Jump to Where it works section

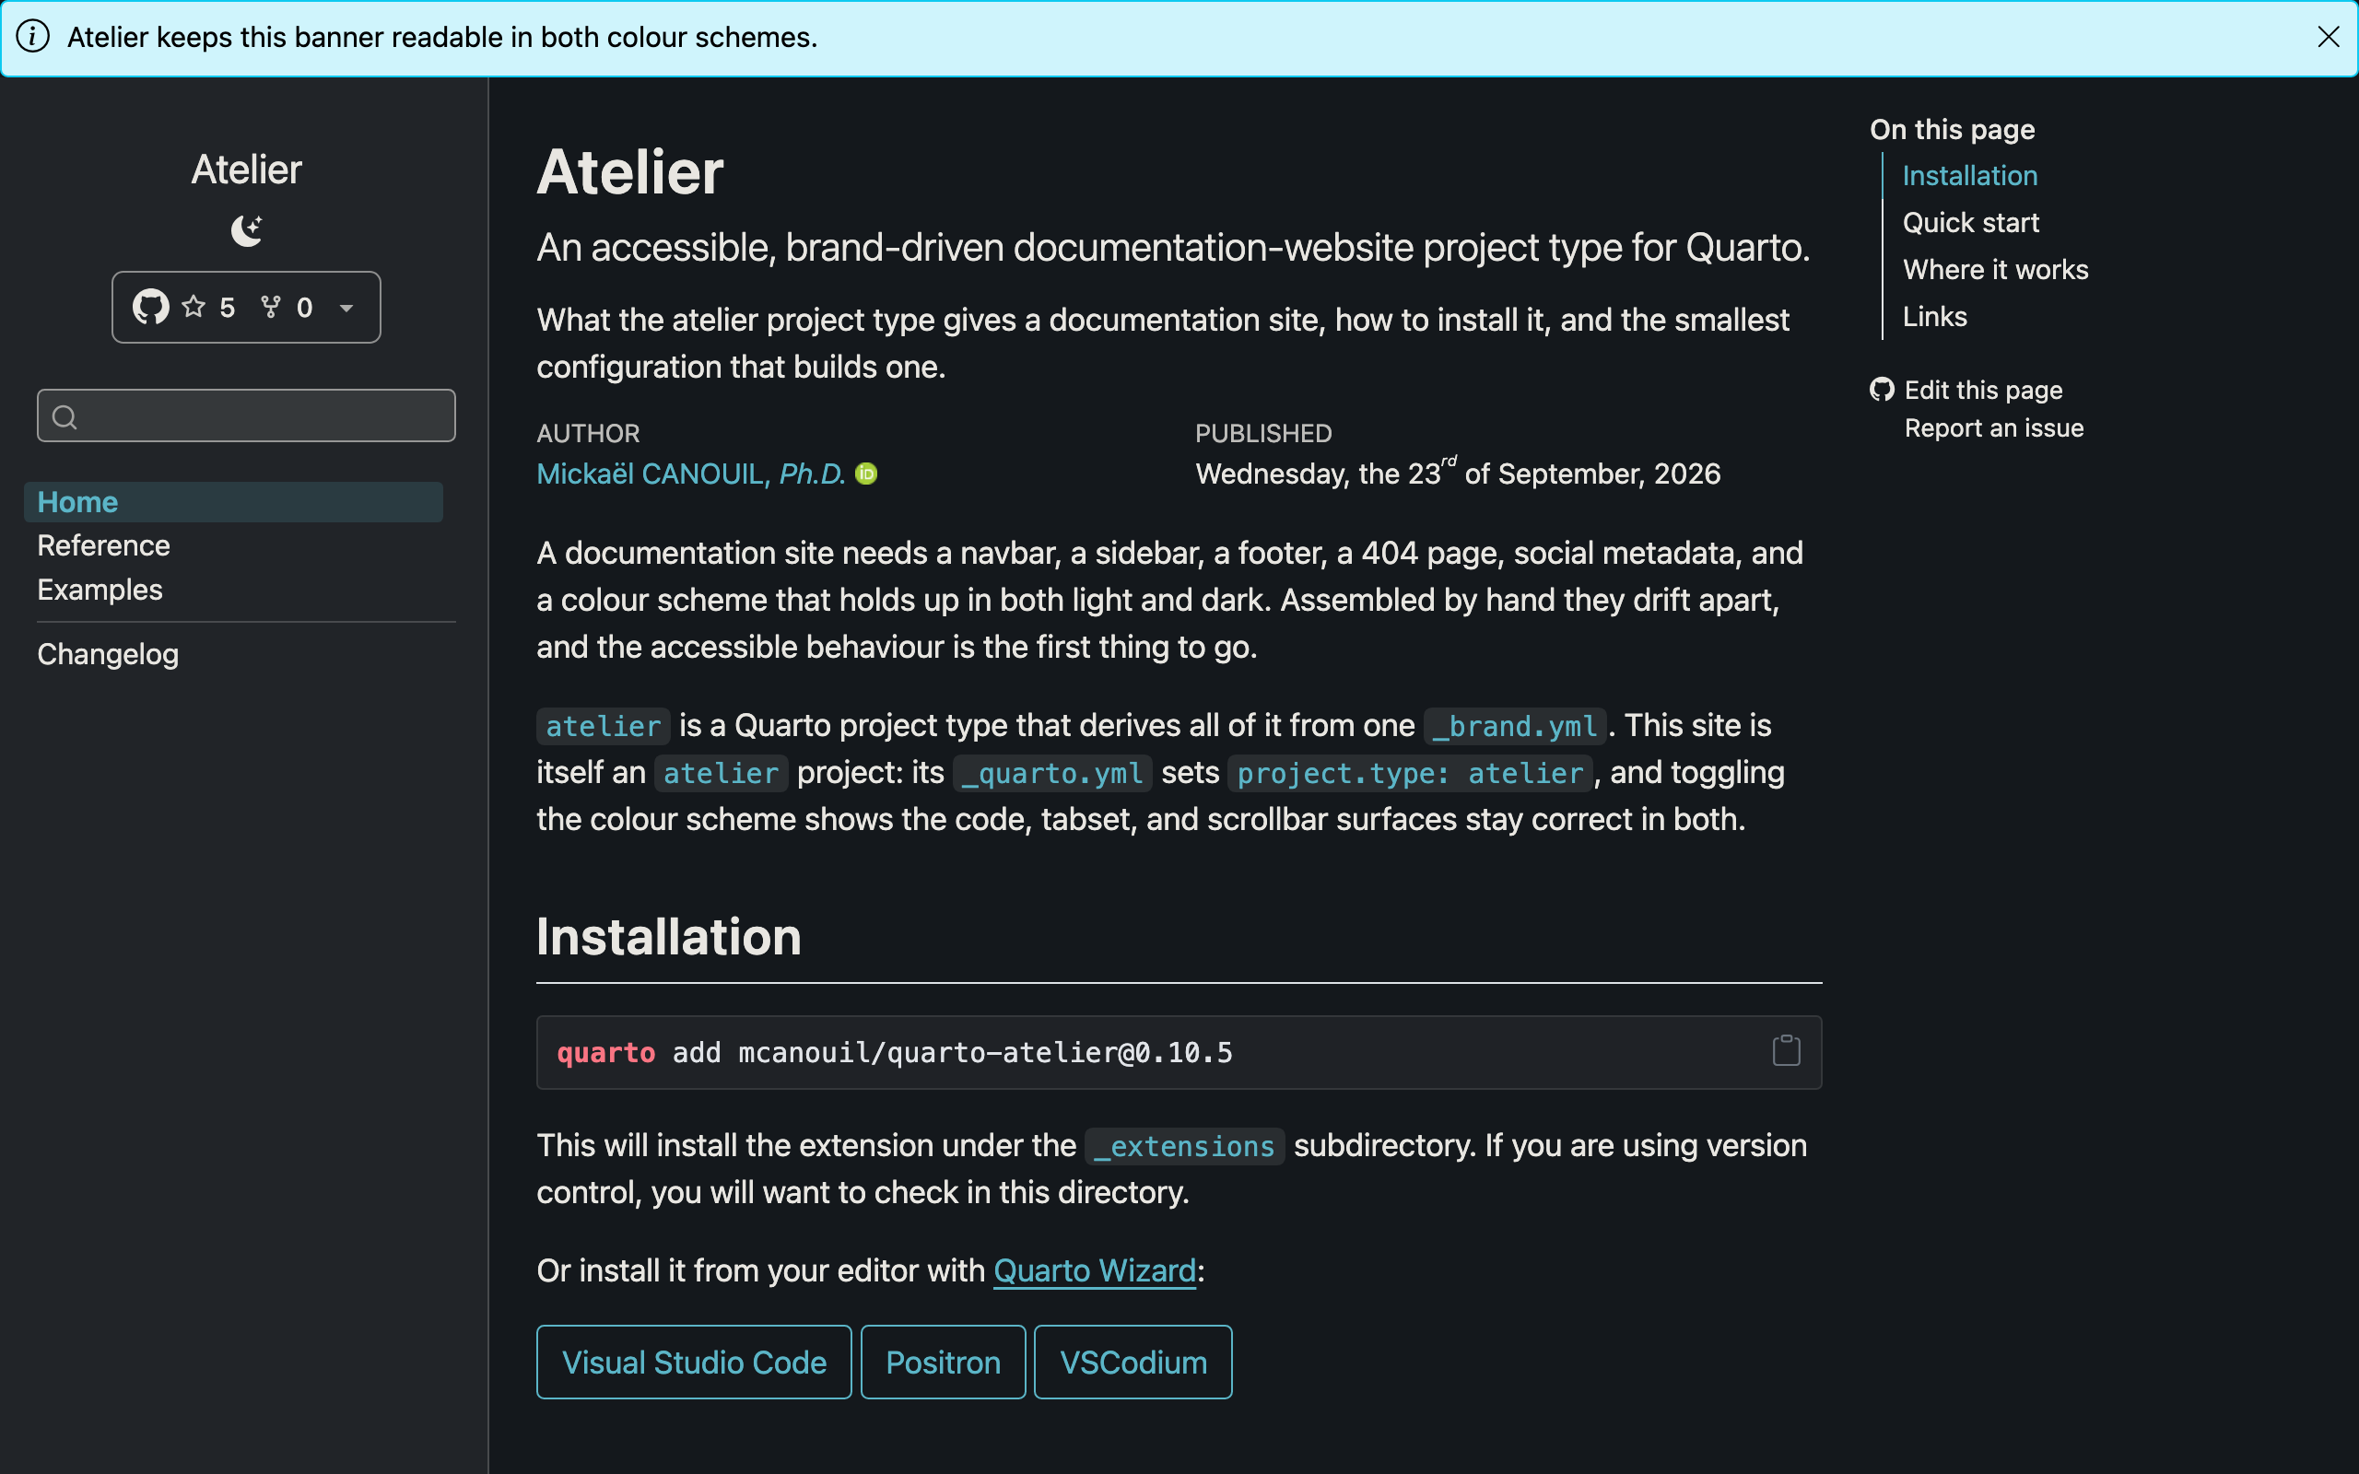click(1995, 270)
